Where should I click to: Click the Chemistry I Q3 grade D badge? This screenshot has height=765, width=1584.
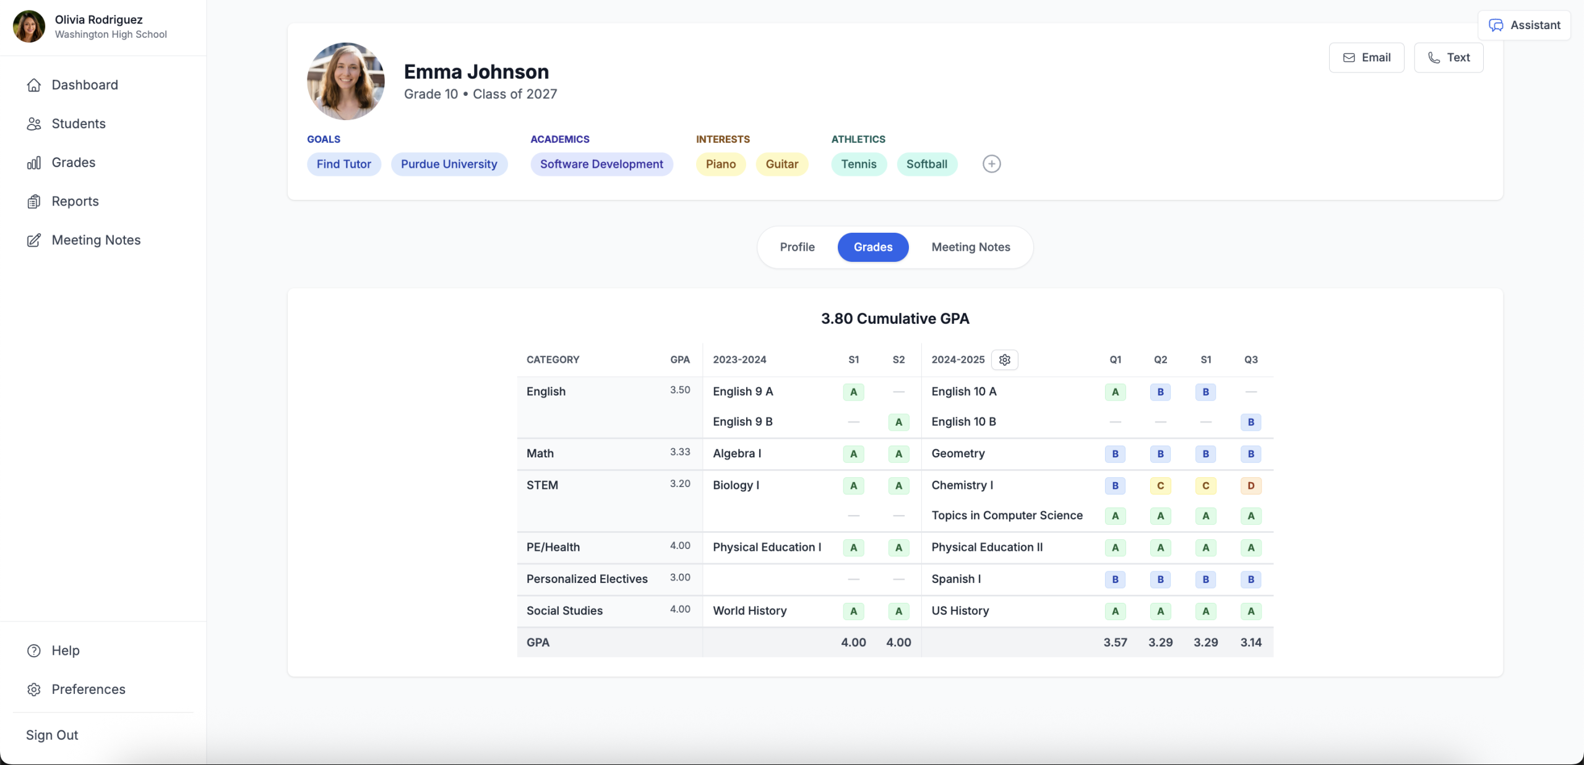[x=1250, y=486]
